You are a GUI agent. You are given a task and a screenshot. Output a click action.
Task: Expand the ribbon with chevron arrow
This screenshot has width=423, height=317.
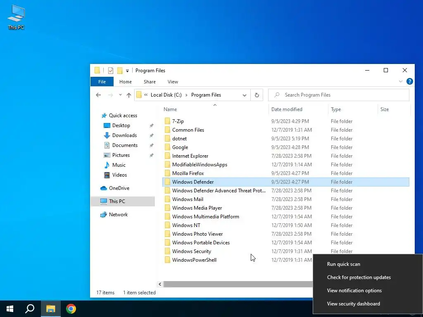[x=401, y=81]
